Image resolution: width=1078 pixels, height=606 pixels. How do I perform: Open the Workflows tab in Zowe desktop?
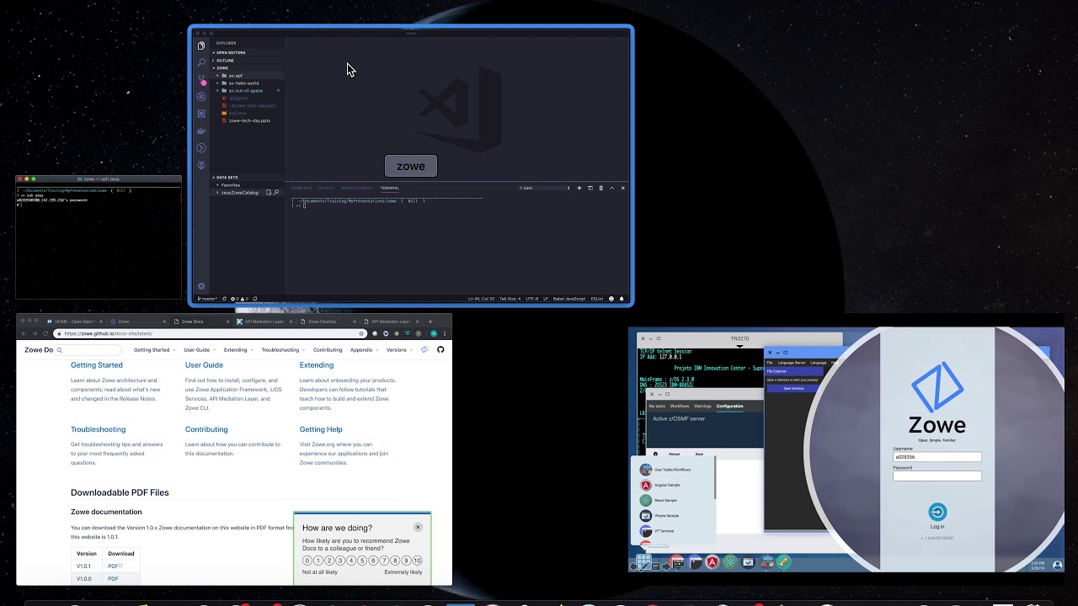tap(679, 406)
